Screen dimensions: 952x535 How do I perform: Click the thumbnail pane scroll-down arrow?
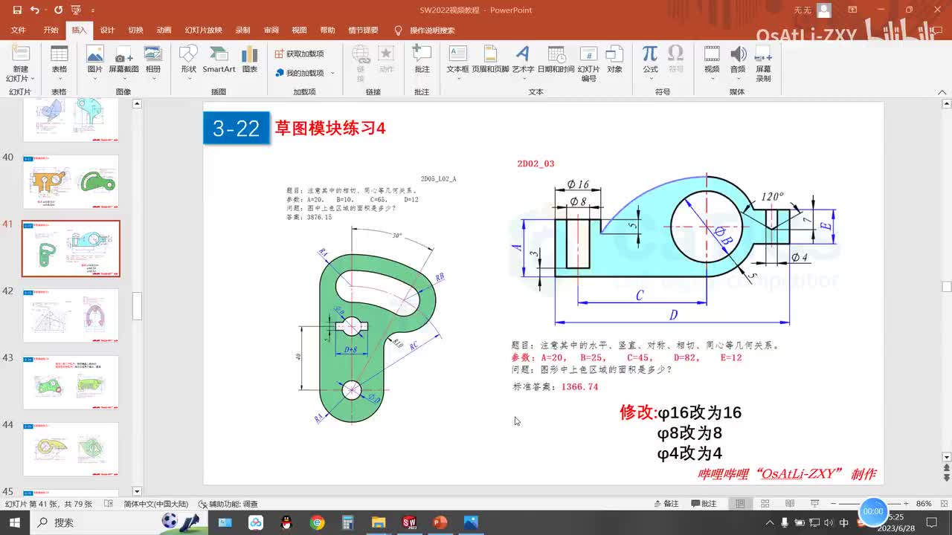137,491
